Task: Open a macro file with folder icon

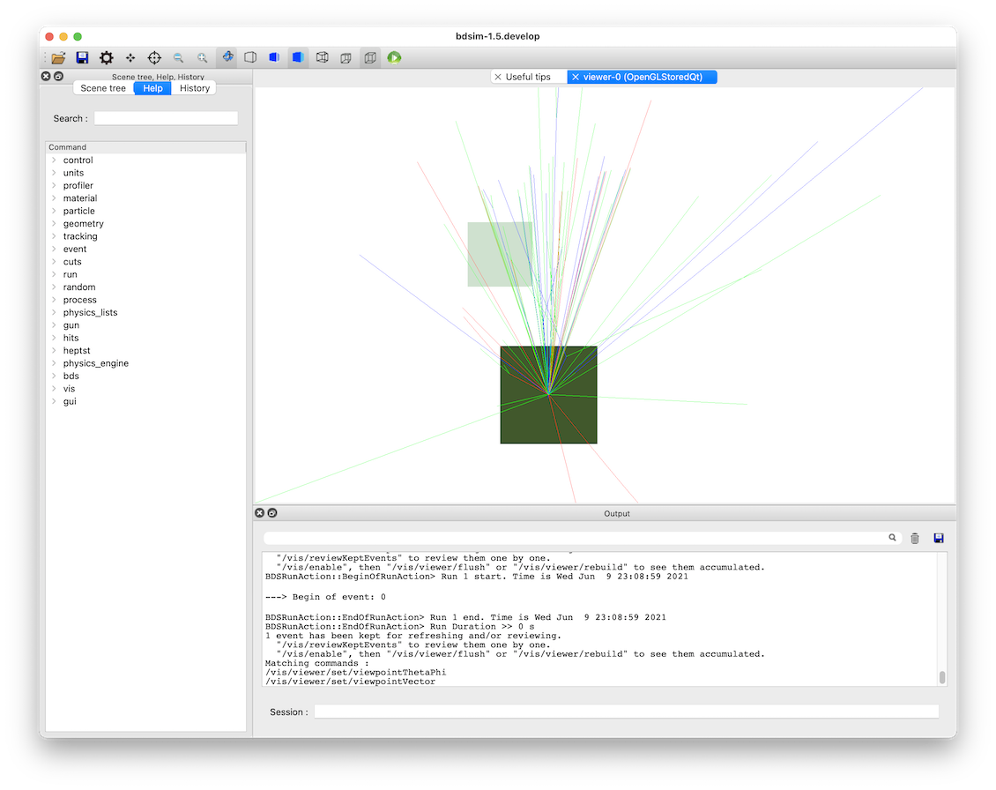Action: click(58, 58)
